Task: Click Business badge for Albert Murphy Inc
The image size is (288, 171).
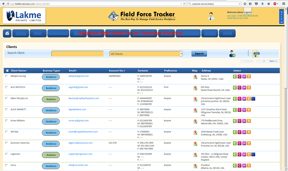Action: click(51, 99)
